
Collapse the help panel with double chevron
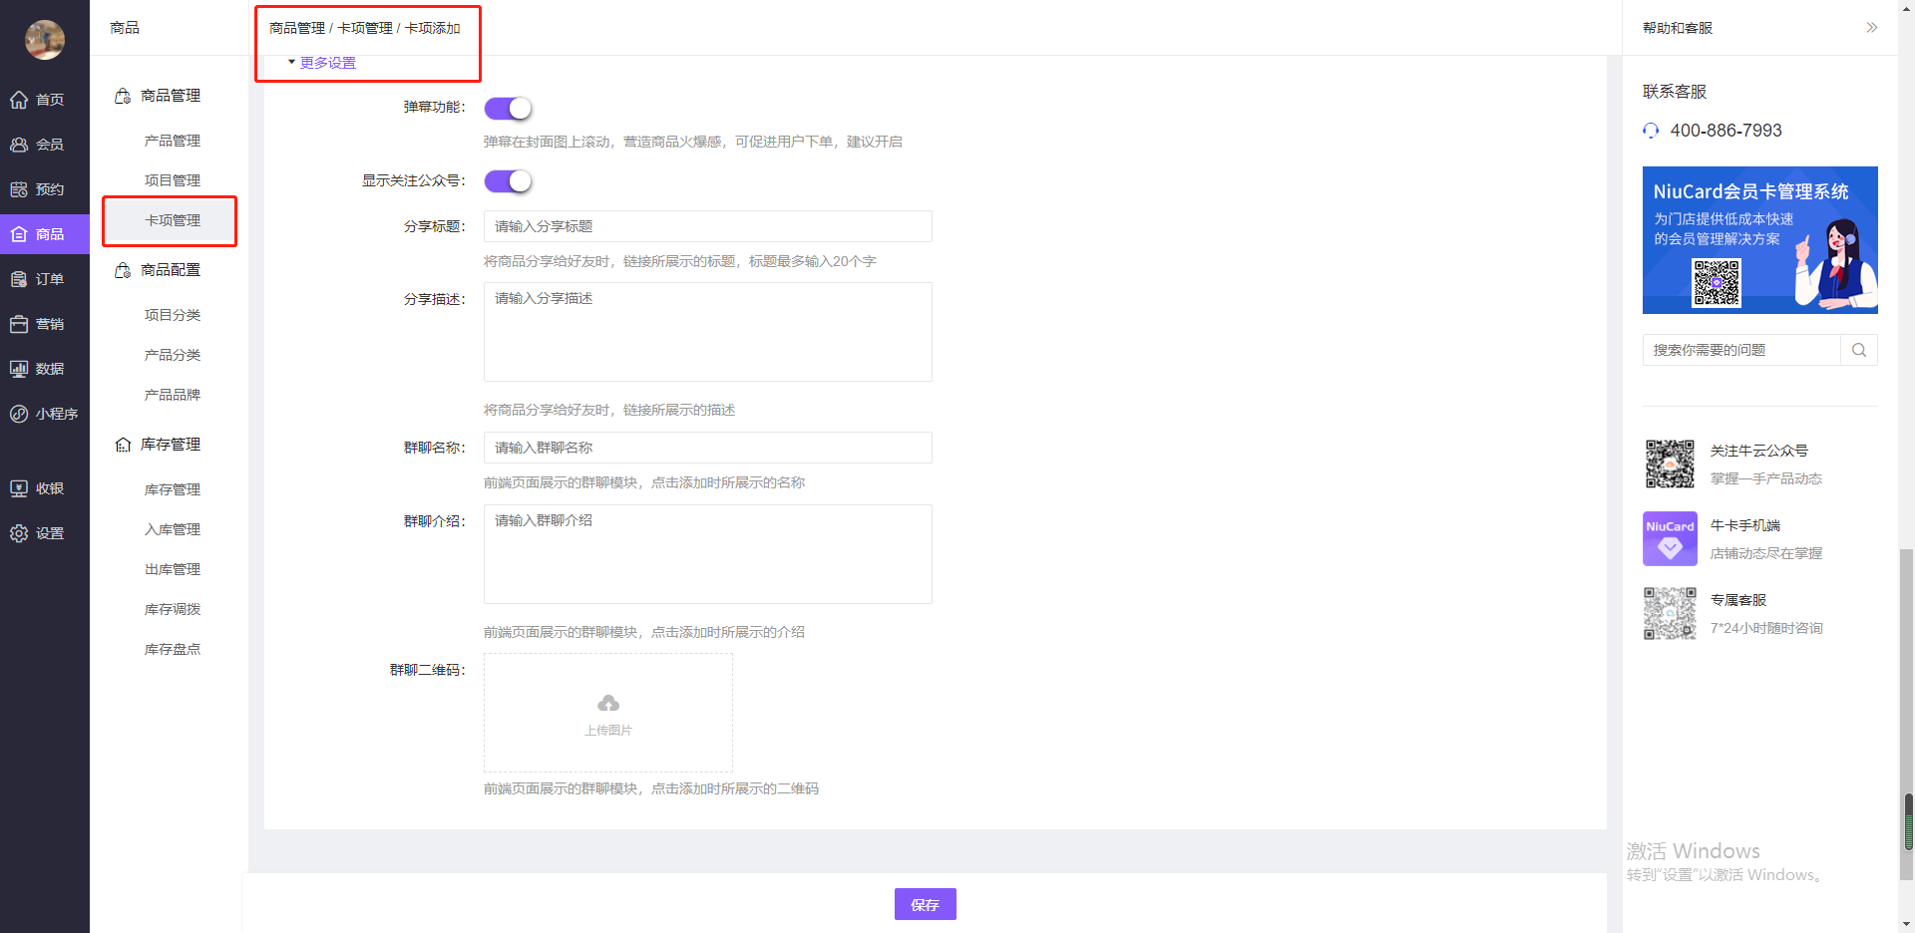pos(1872,28)
